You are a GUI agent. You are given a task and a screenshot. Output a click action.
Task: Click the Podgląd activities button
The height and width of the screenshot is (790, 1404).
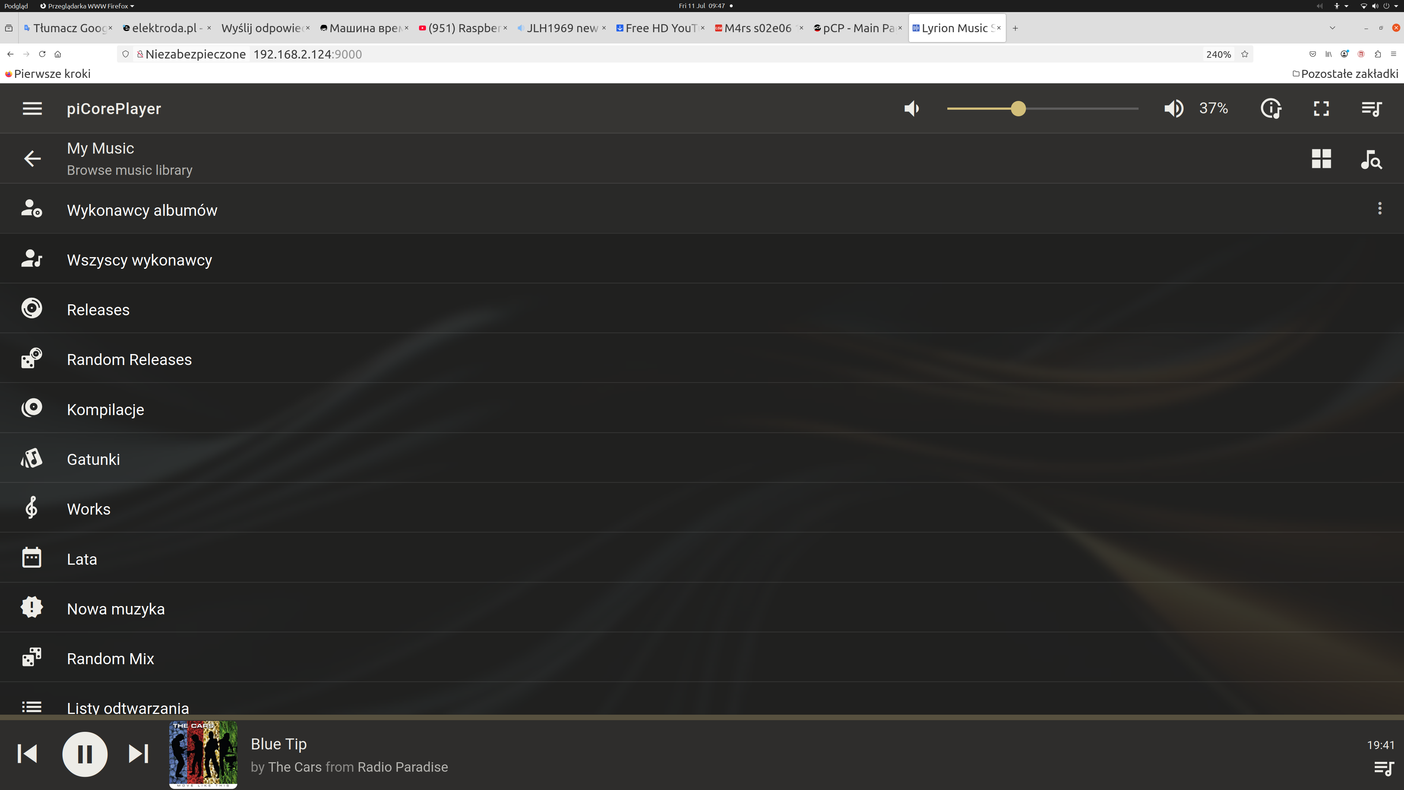(x=16, y=6)
